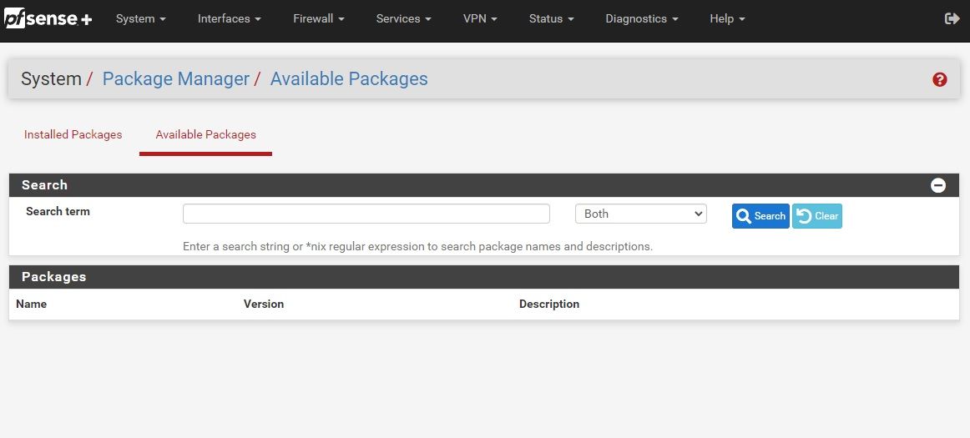Viewport: 970px width, 438px height.
Task: Open the Help menu in the navbar
Action: click(727, 18)
